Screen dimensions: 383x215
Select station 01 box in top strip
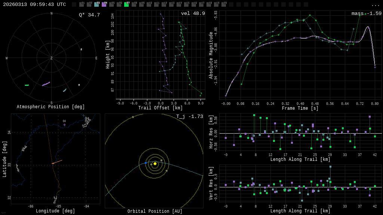point(82,4)
